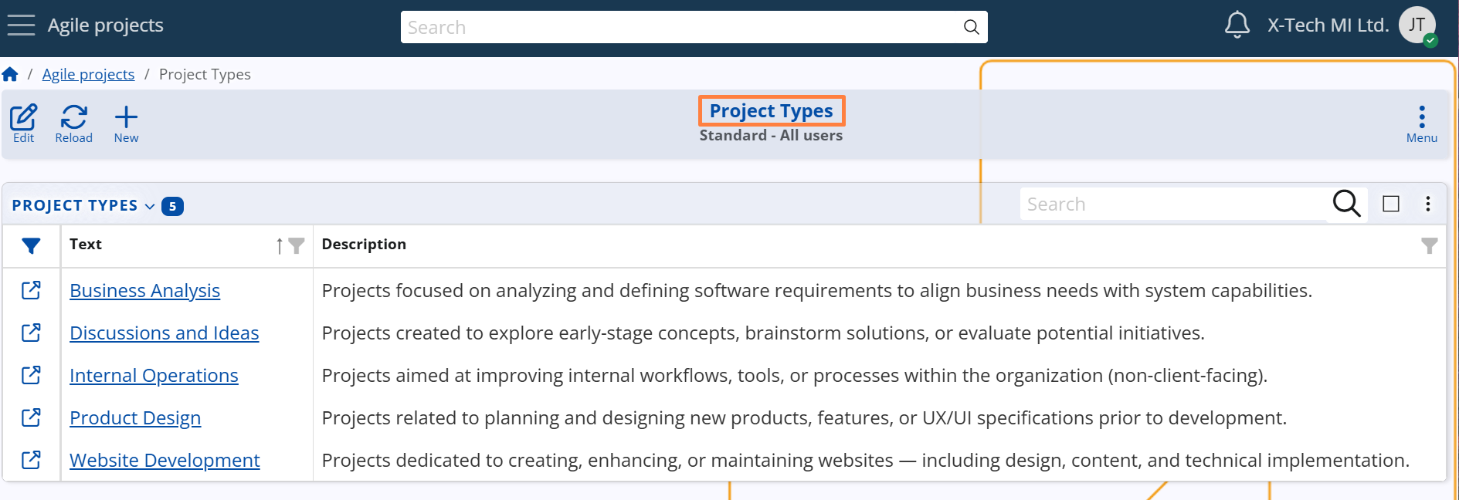Screen dimensions: 1459x500
Task: Open the notifications bell
Action: click(x=1237, y=25)
